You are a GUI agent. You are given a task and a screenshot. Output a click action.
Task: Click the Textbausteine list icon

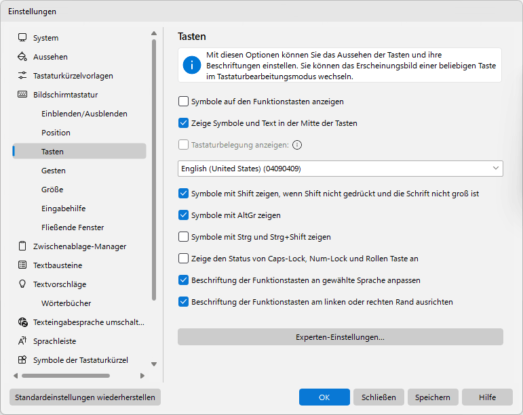(x=22, y=265)
